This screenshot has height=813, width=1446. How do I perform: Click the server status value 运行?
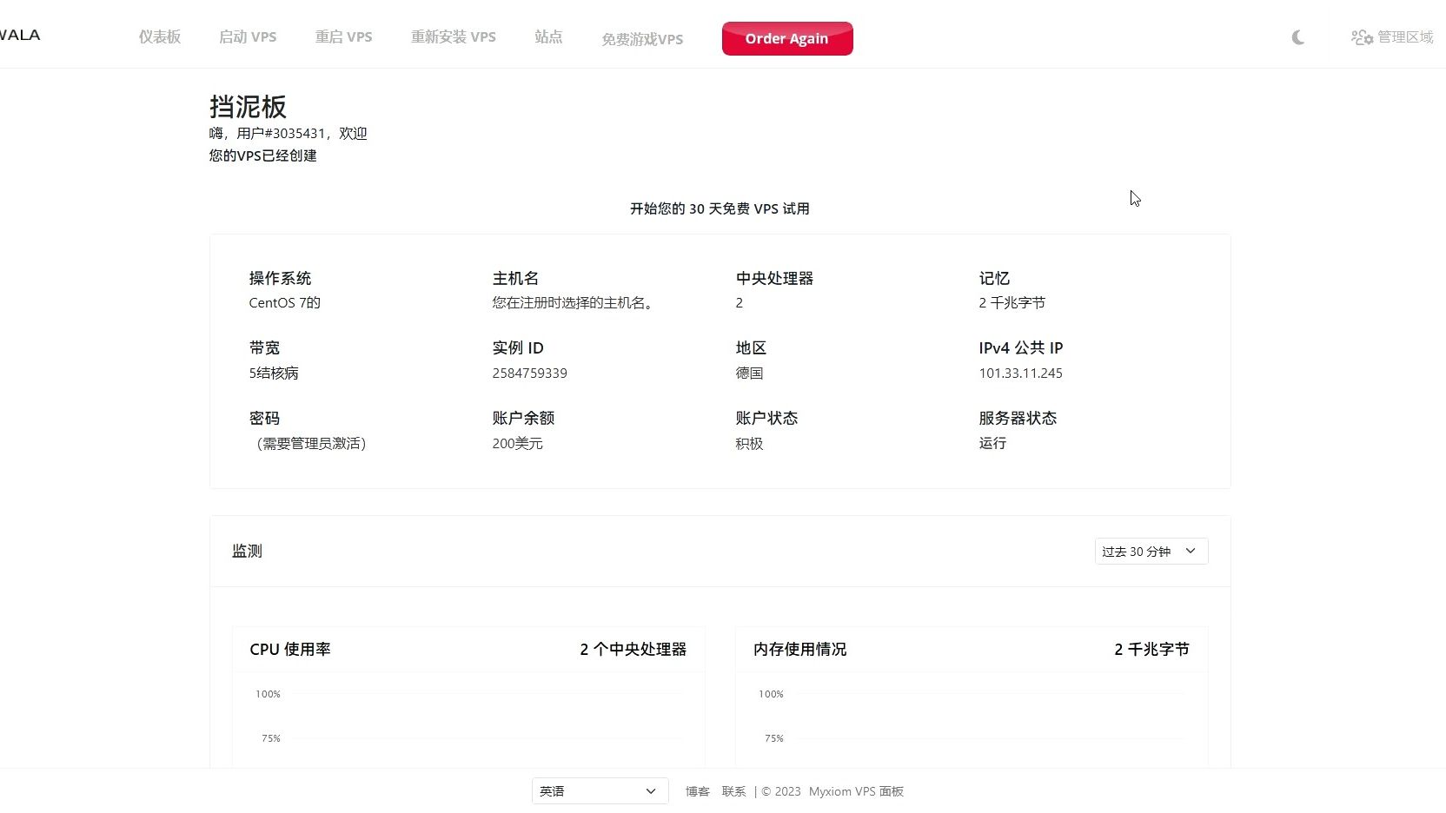[x=992, y=443]
